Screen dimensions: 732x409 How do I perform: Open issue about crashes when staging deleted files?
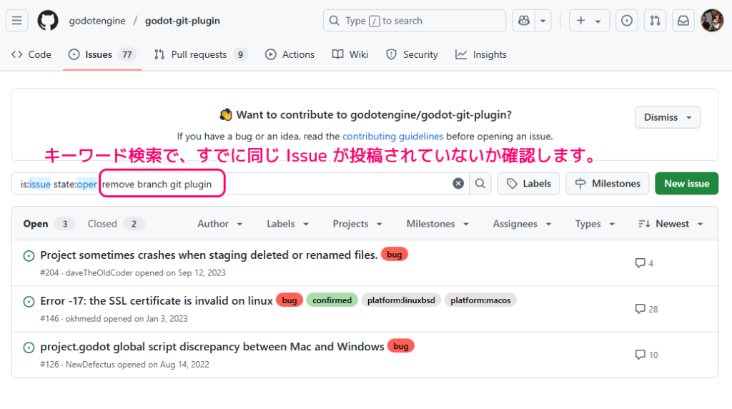coord(209,255)
